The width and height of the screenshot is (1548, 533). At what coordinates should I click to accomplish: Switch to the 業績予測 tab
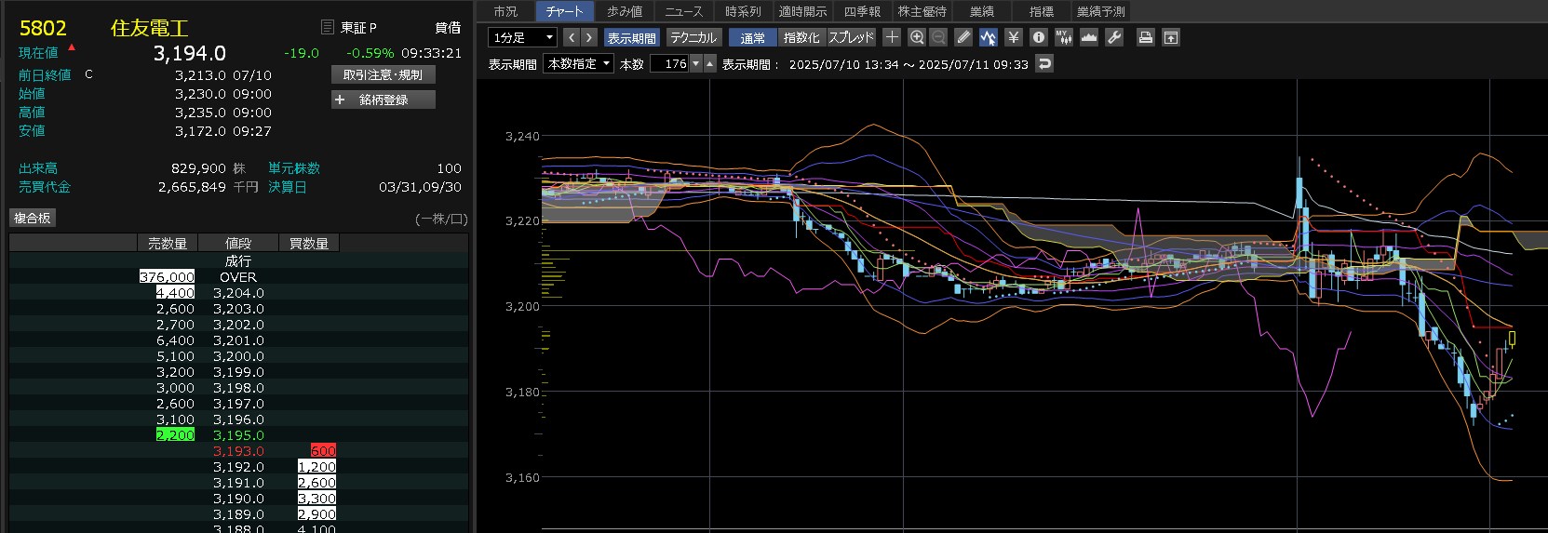[1100, 11]
